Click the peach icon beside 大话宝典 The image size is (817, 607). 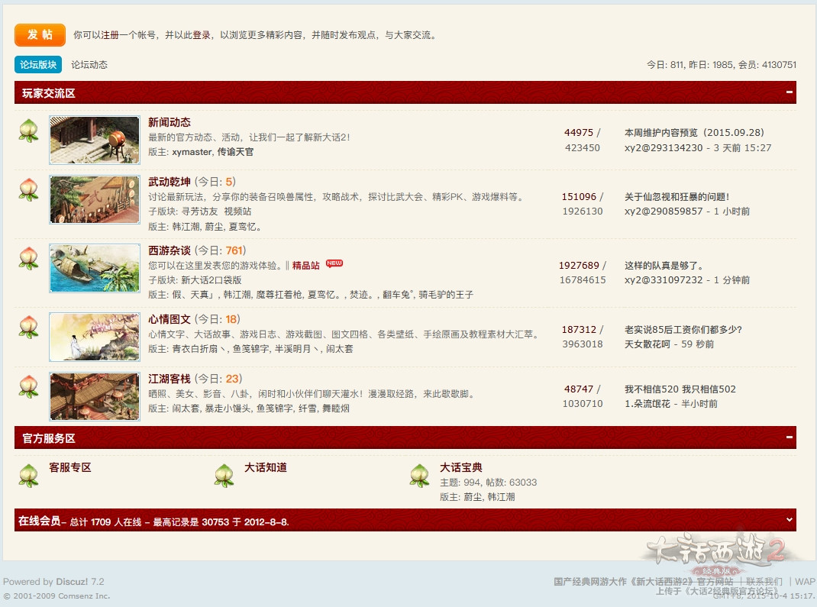419,475
